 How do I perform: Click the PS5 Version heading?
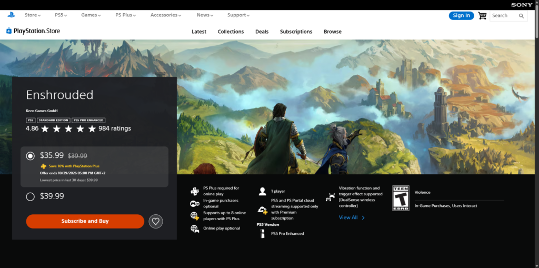tap(268, 225)
